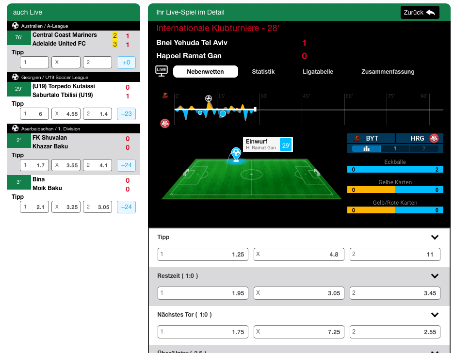Click the Eckbälle stat bar
454x353 pixels.
(x=395, y=170)
